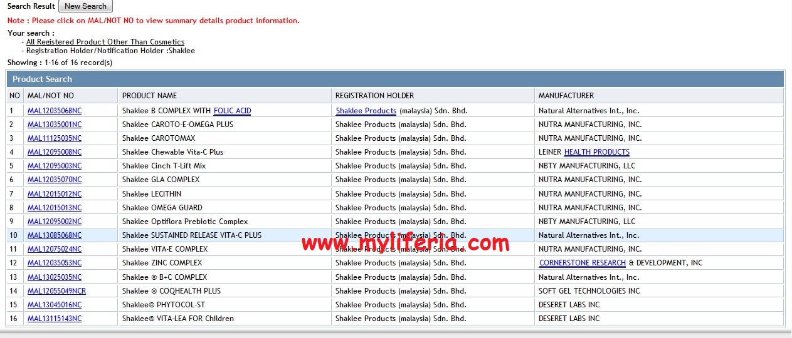Select the Shaklee ZINC COMPLEX cell
The image size is (792, 338).
tap(224, 263)
